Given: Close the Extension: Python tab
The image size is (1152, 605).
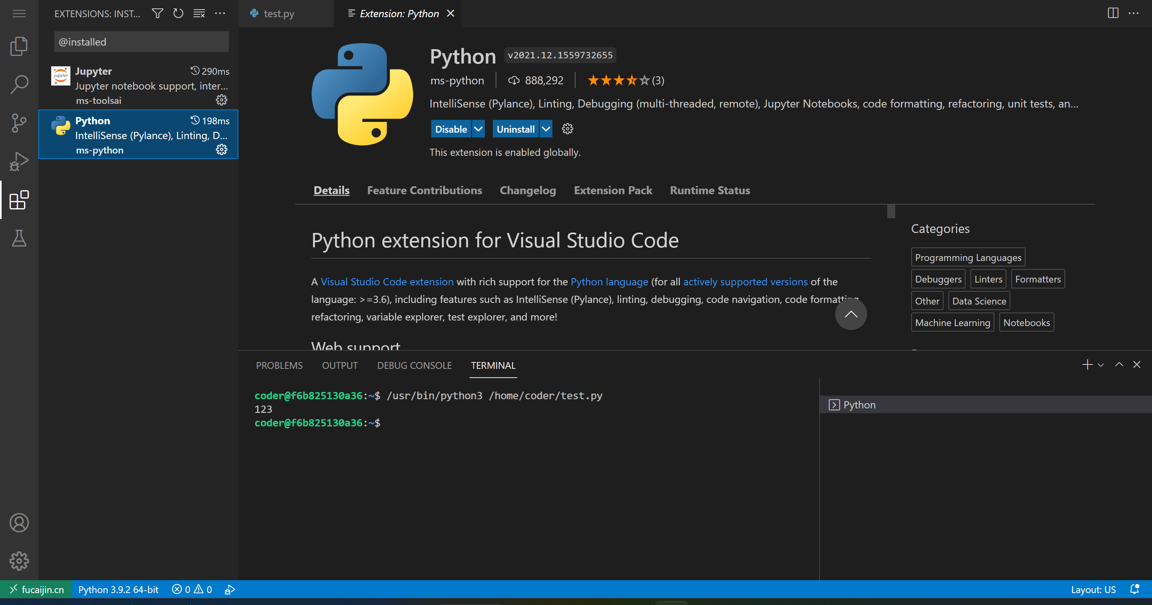Looking at the screenshot, I should click(x=450, y=14).
